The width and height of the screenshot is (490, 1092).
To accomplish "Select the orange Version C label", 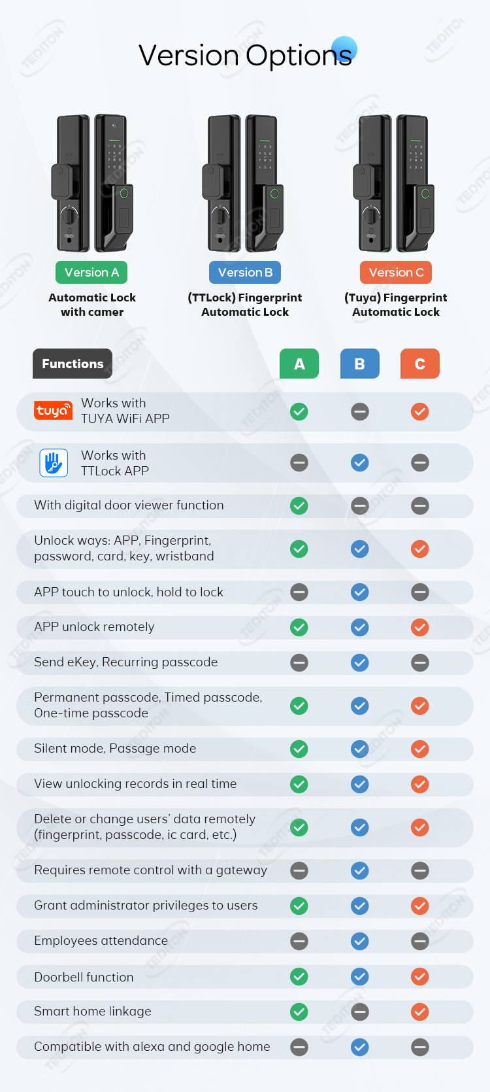I will point(396,273).
